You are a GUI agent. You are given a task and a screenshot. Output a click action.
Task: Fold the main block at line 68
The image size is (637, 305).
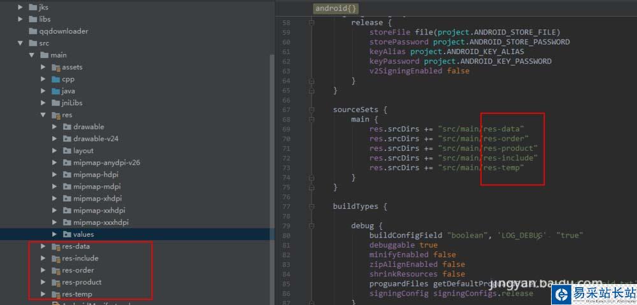pyautogui.click(x=311, y=120)
